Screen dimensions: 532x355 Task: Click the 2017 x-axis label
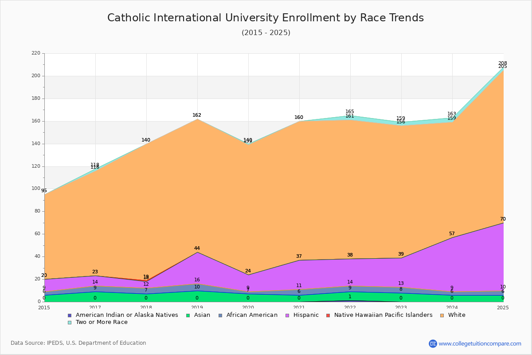tap(95, 308)
